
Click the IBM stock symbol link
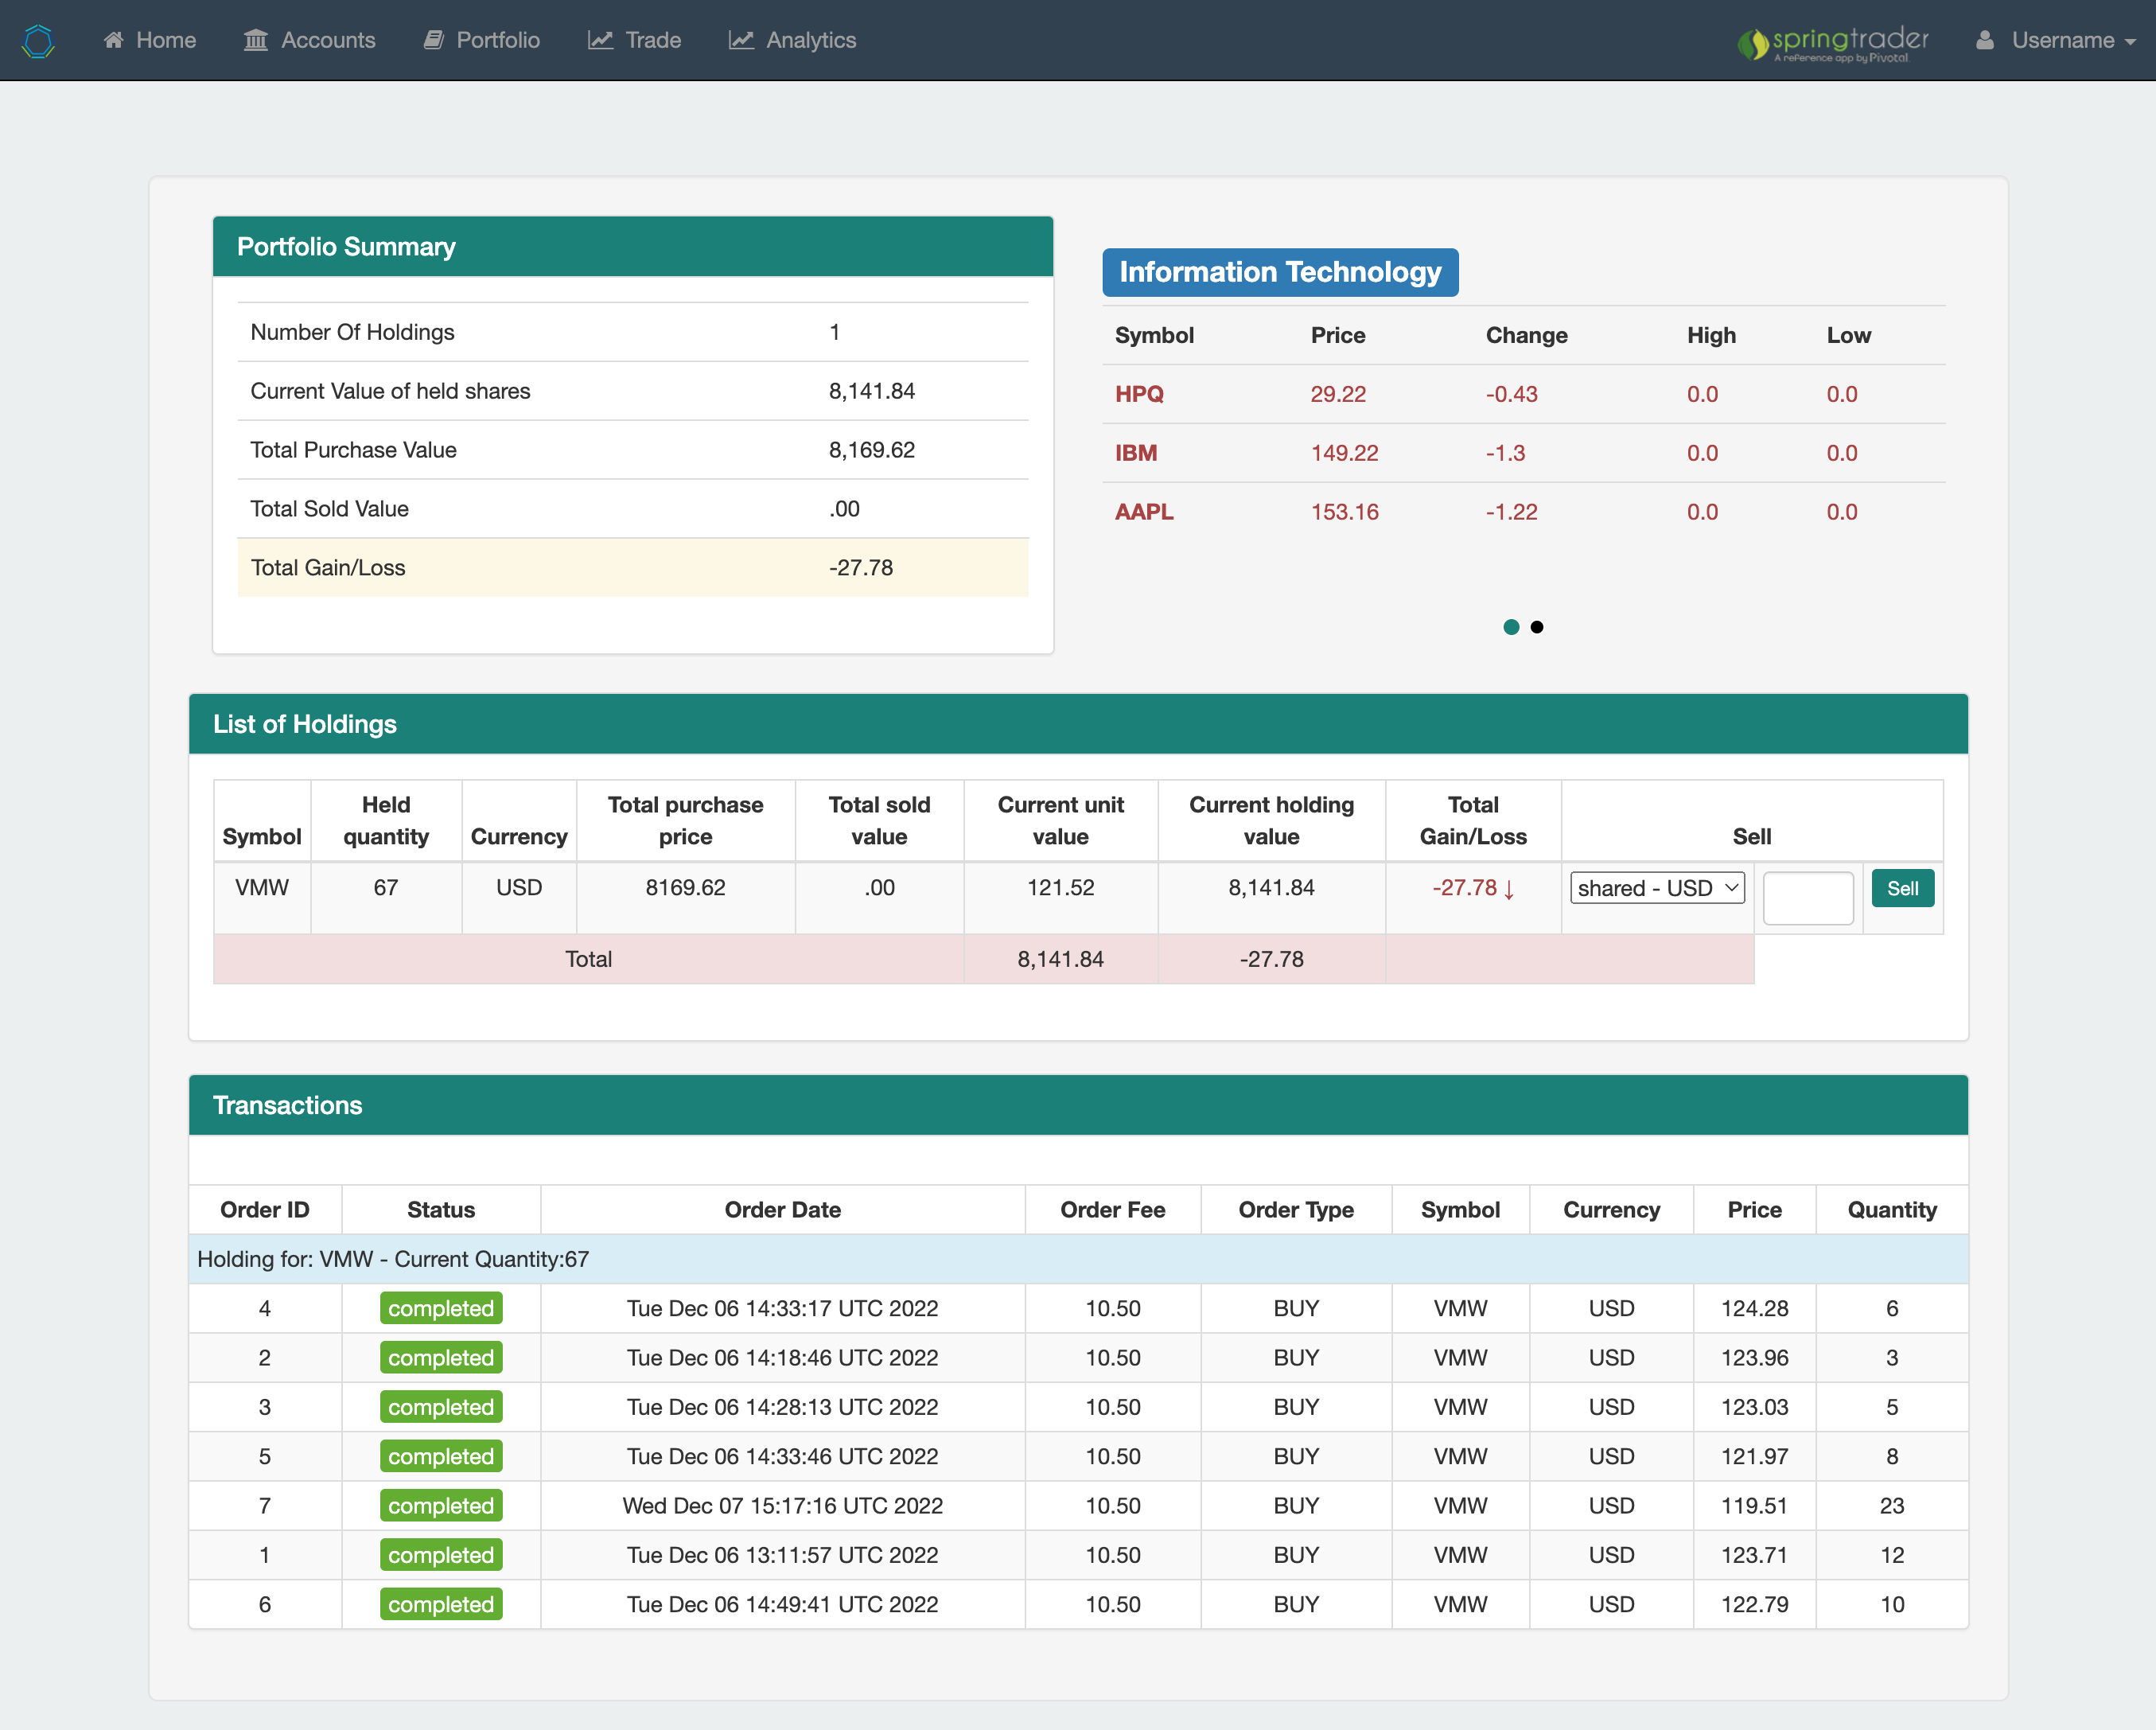tap(1136, 453)
